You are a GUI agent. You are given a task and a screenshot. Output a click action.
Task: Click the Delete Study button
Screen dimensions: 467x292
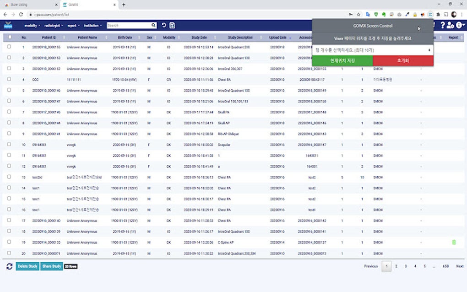[27, 265]
